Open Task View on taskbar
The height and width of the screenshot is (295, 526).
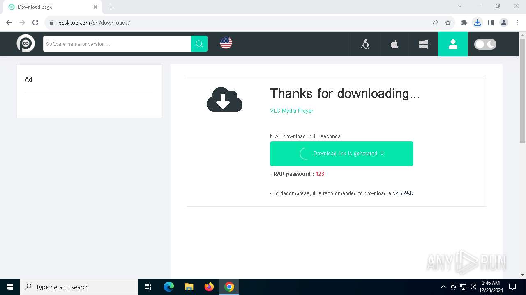click(x=148, y=287)
